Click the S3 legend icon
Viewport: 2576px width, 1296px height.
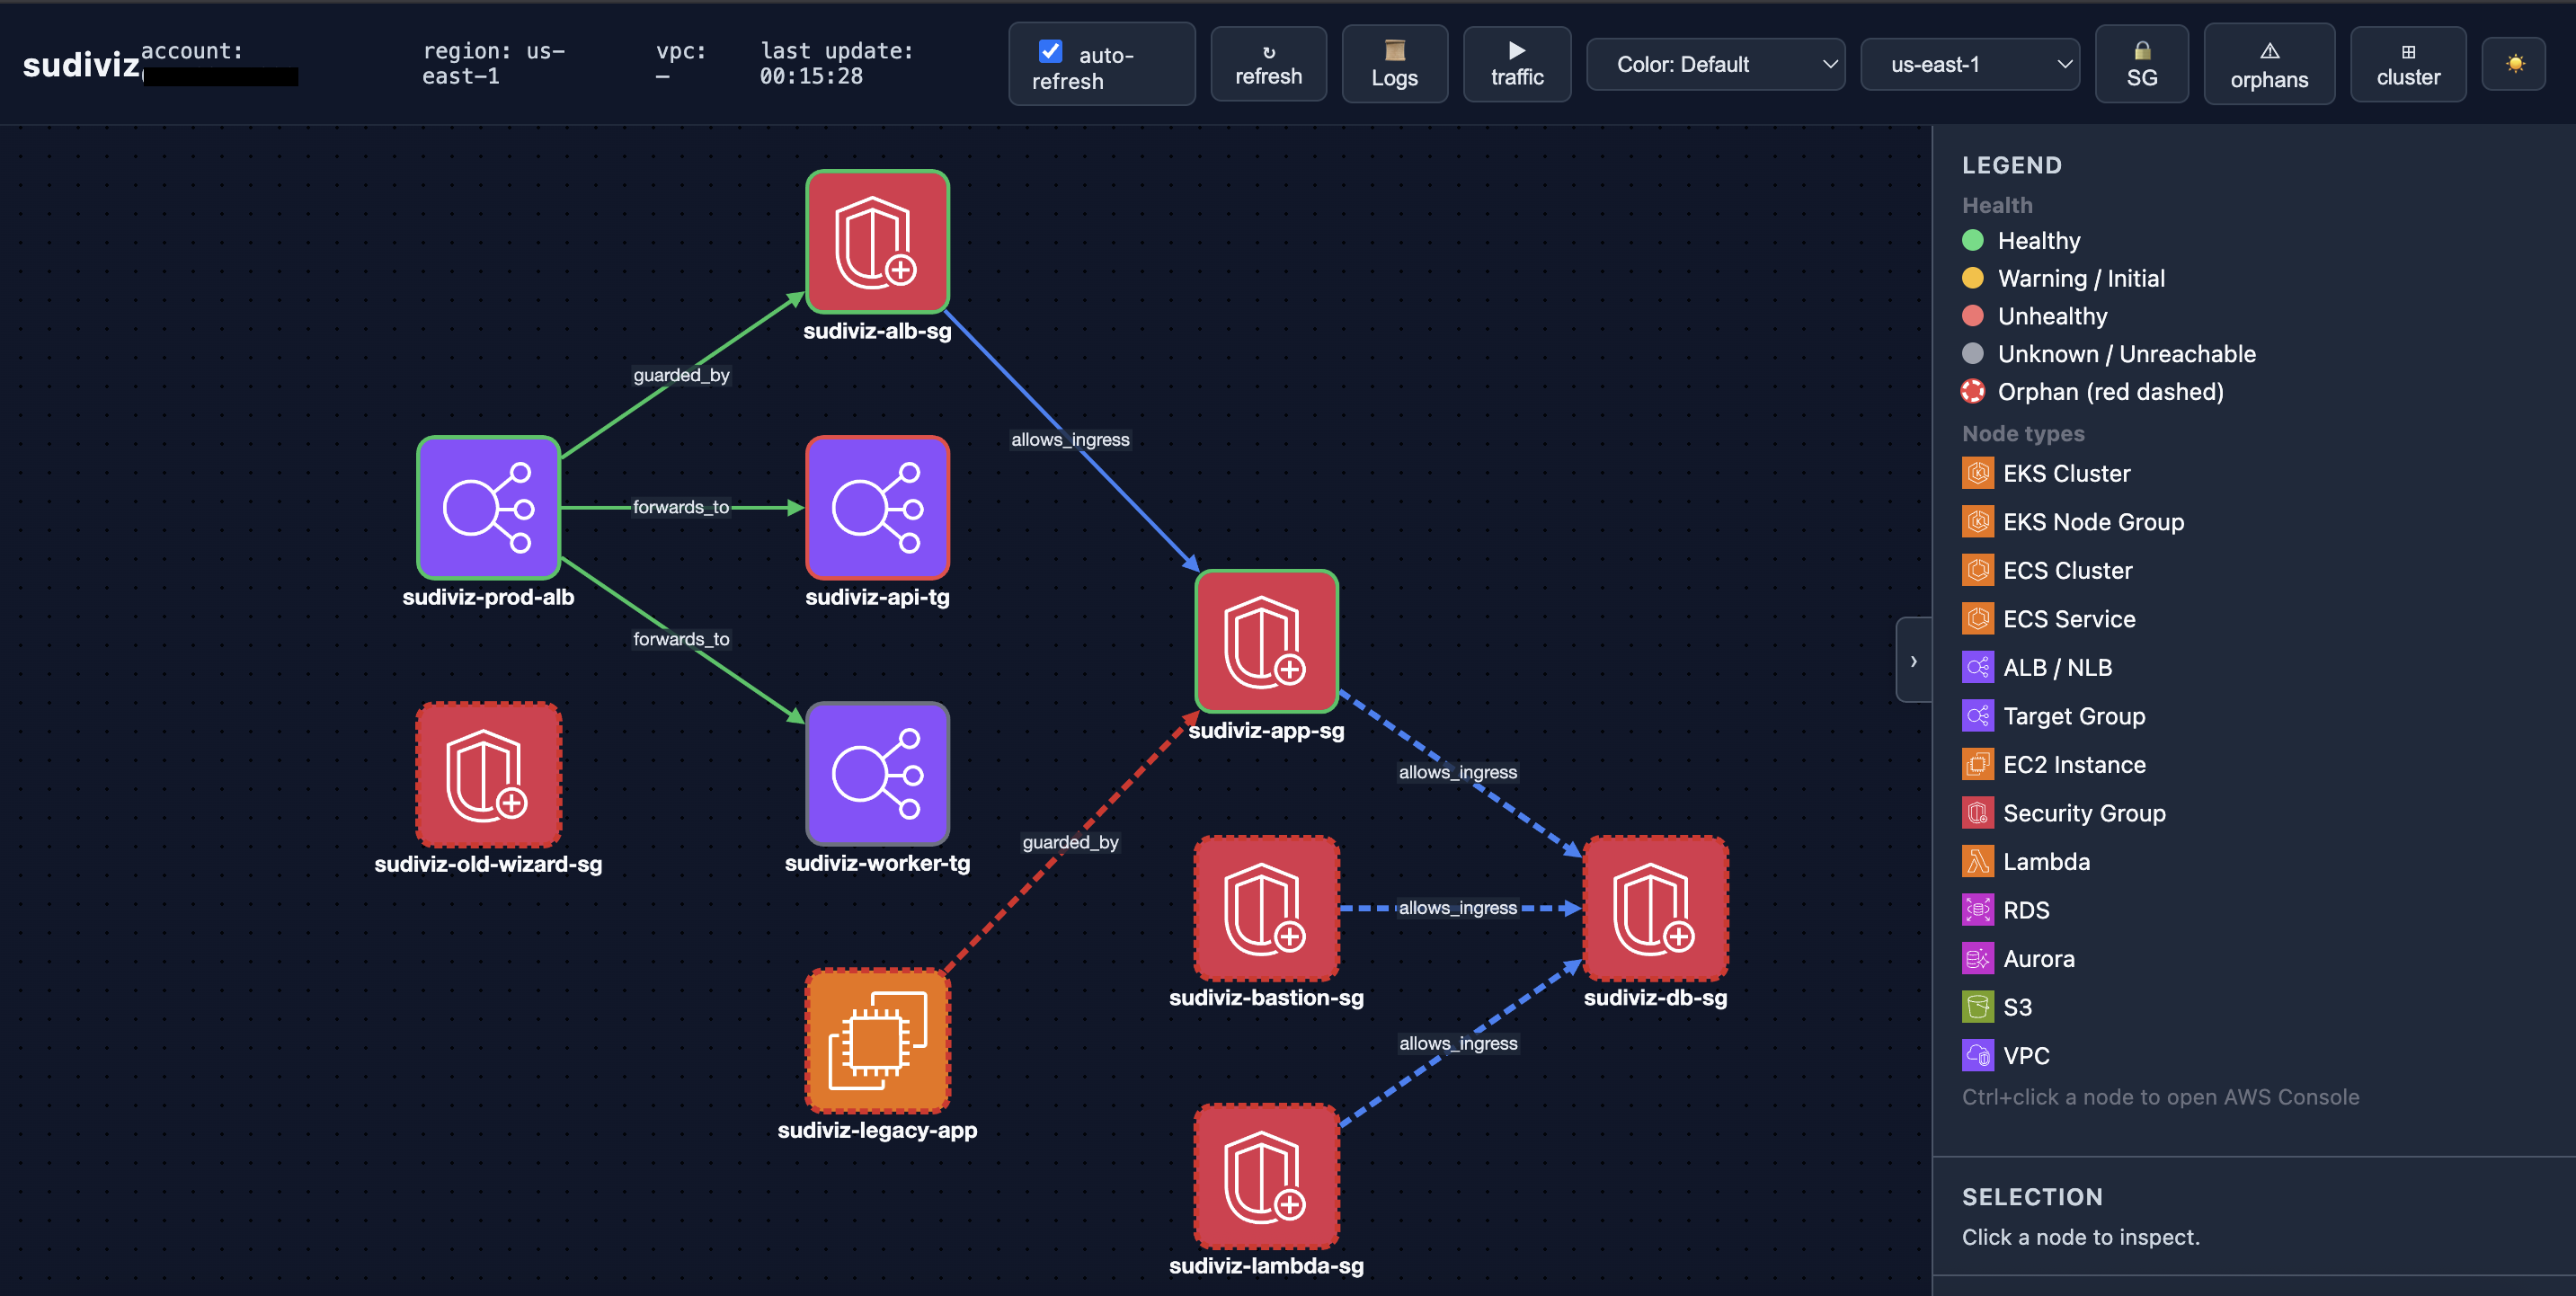point(1977,1007)
